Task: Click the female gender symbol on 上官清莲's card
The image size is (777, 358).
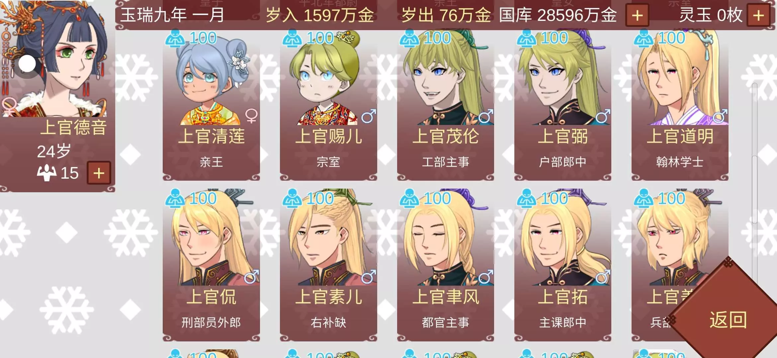Action: (251, 116)
